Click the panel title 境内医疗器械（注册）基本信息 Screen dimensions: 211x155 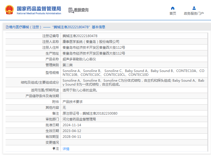tap(56, 27)
